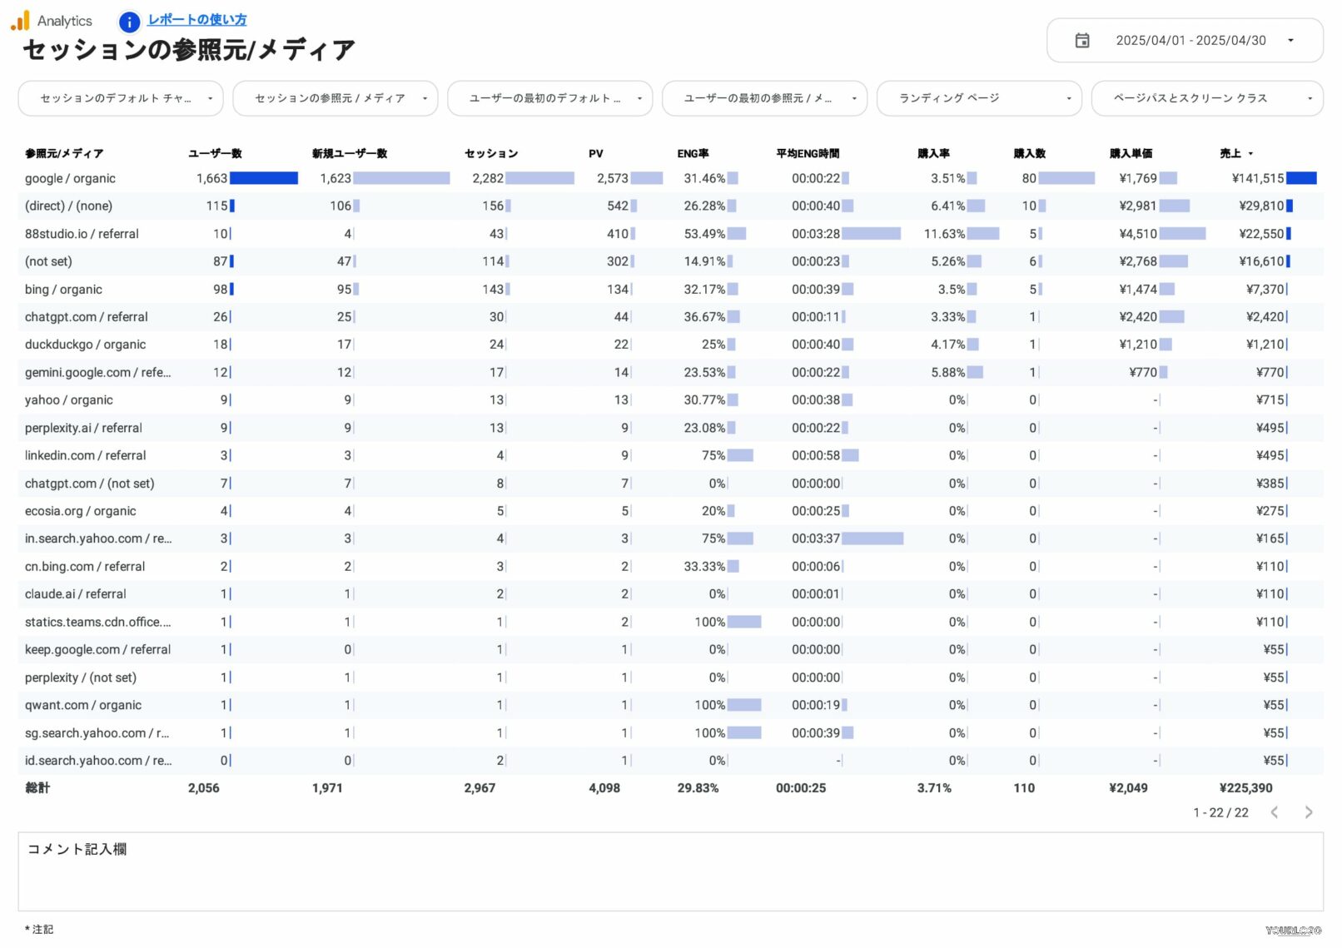Change sort order via the 売上 column arrow
Screen dimensions: 1342x948
point(1251,153)
